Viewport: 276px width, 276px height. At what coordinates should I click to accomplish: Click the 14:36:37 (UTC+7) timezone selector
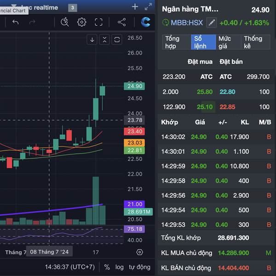click(x=70, y=267)
